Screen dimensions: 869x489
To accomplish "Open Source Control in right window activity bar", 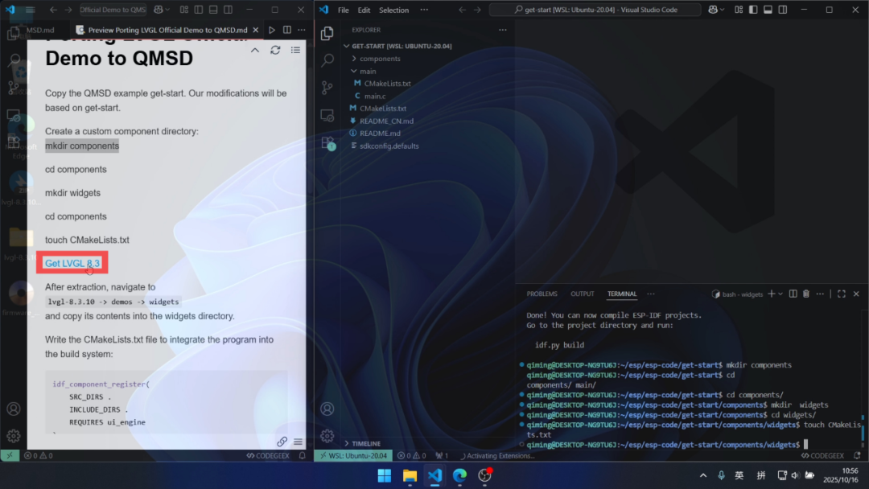I will [327, 88].
